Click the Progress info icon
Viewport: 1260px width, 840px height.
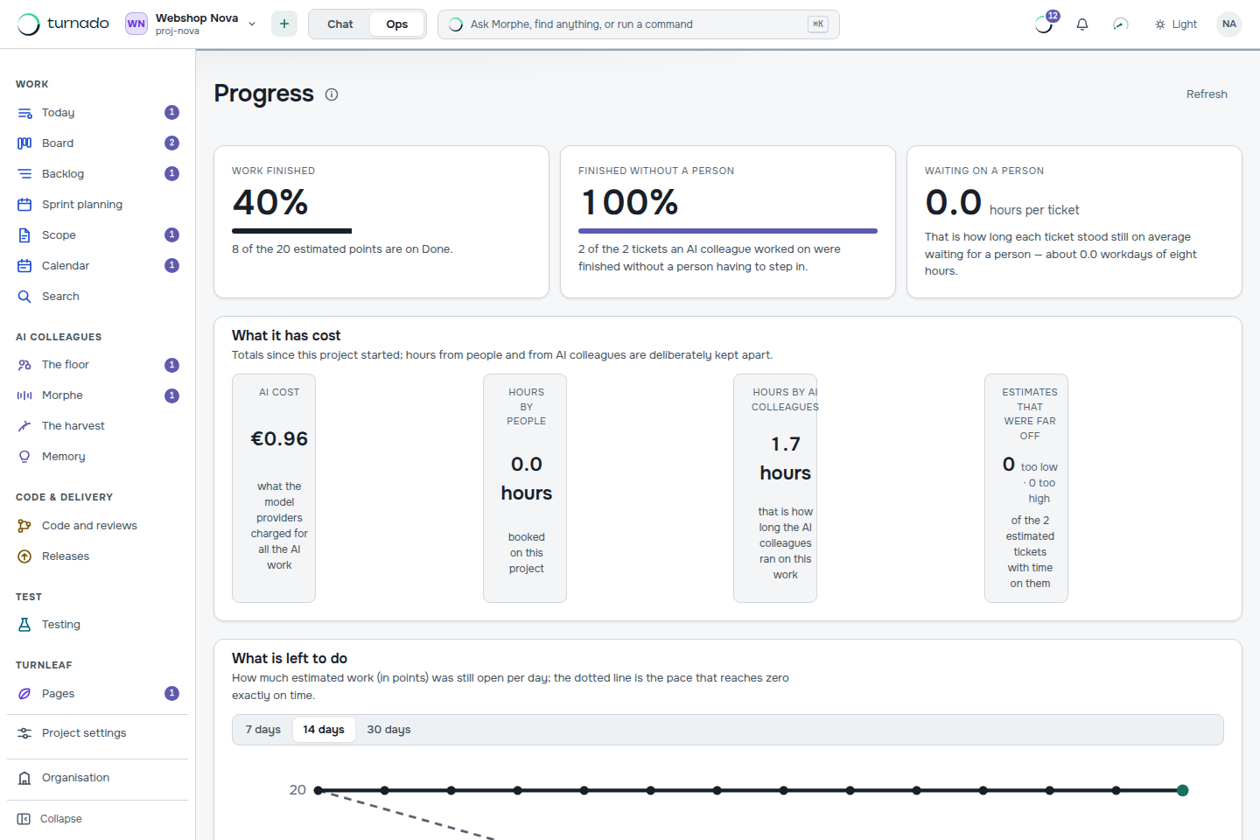tap(332, 94)
